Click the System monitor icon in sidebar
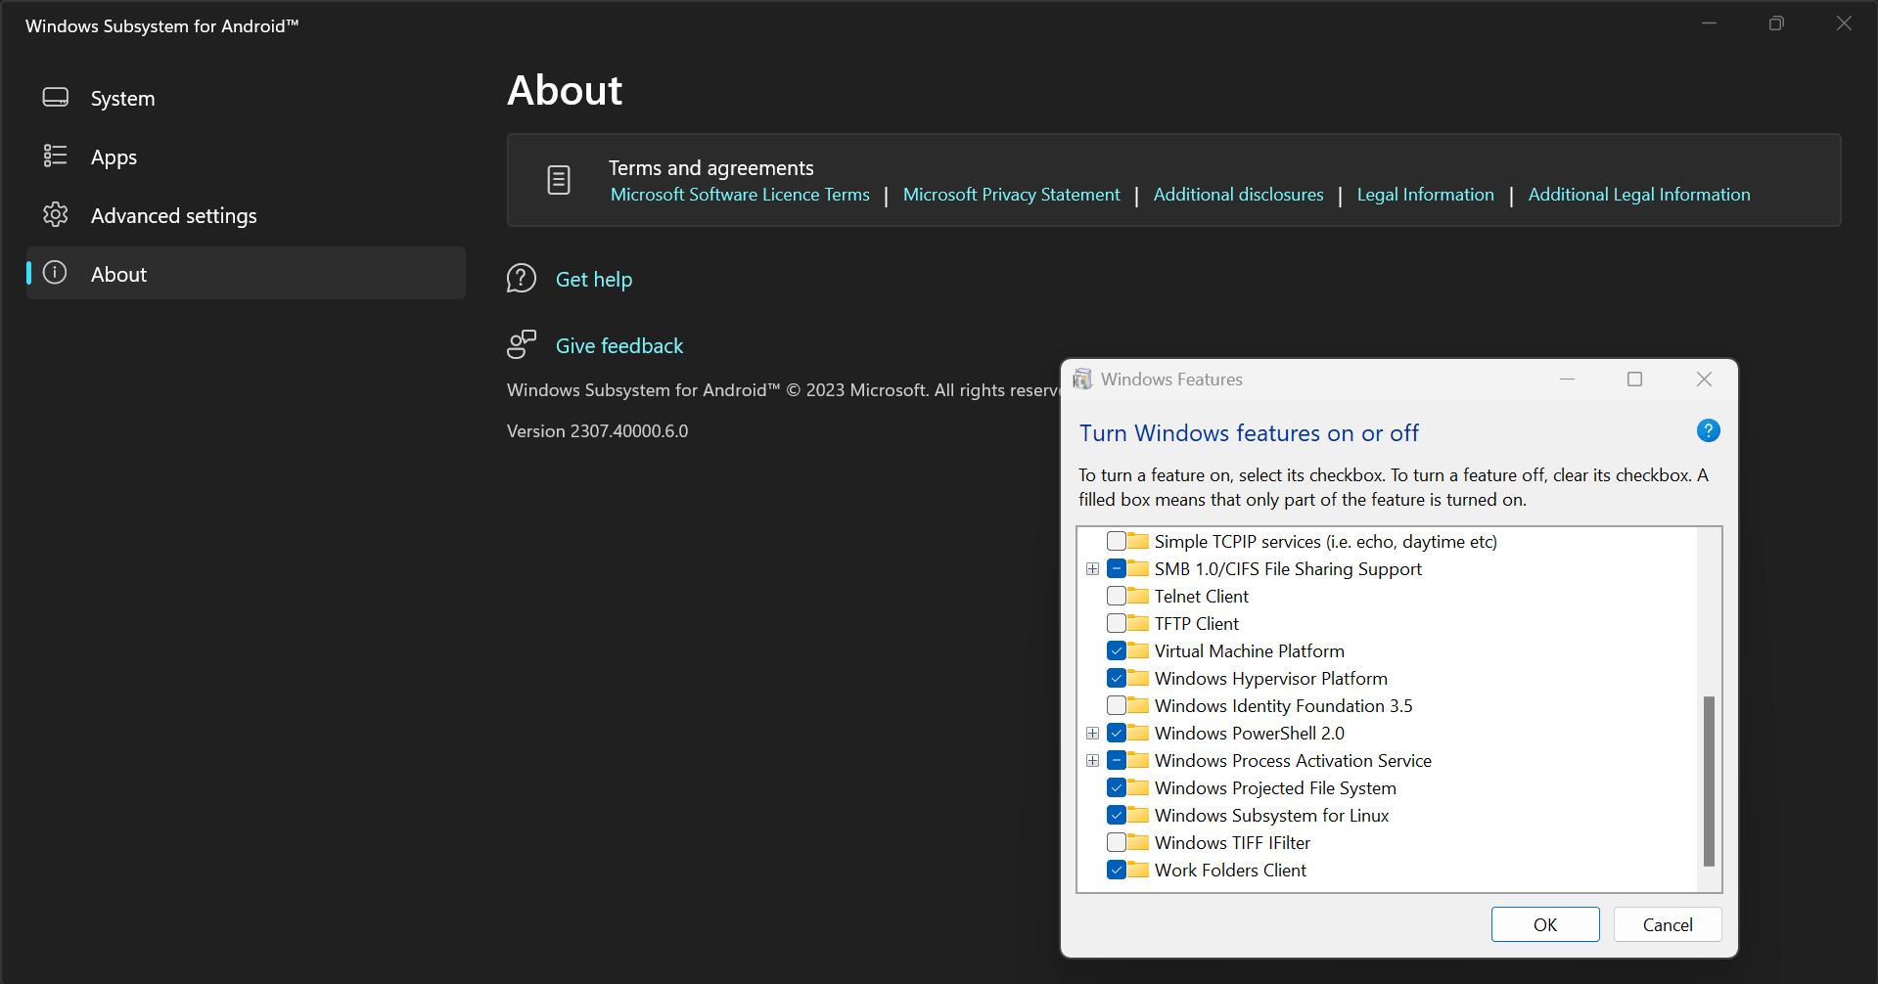Viewport: 1878px width, 984px height. click(x=56, y=98)
